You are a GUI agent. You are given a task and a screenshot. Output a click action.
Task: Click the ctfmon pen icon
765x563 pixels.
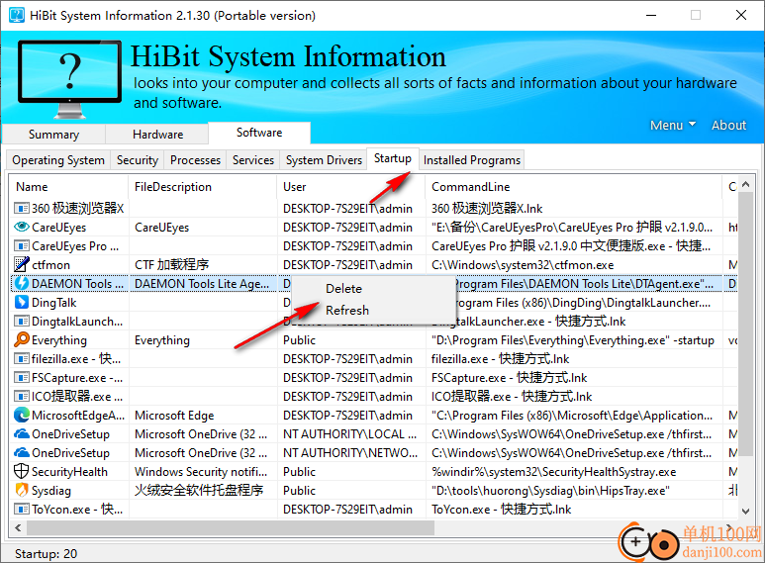22,264
